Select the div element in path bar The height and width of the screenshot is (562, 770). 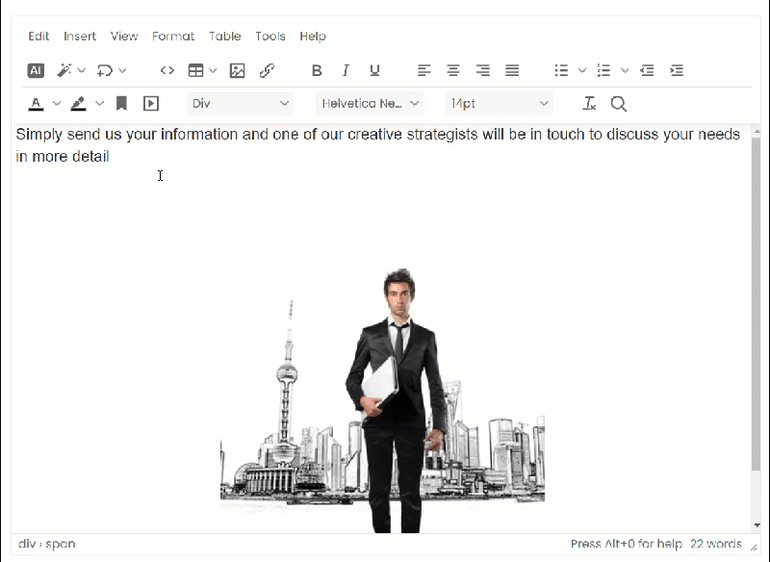27,544
